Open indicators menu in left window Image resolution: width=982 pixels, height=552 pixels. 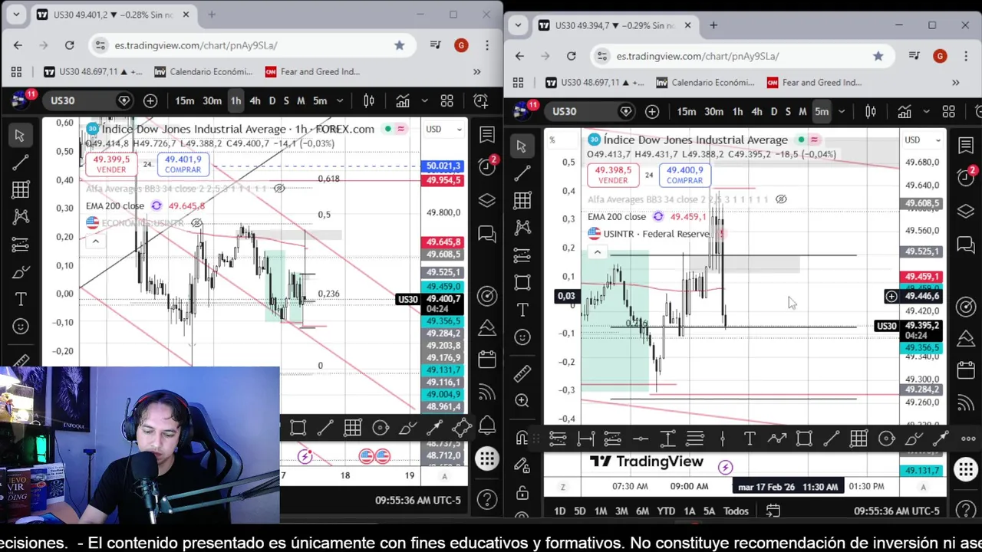pyautogui.click(x=403, y=100)
